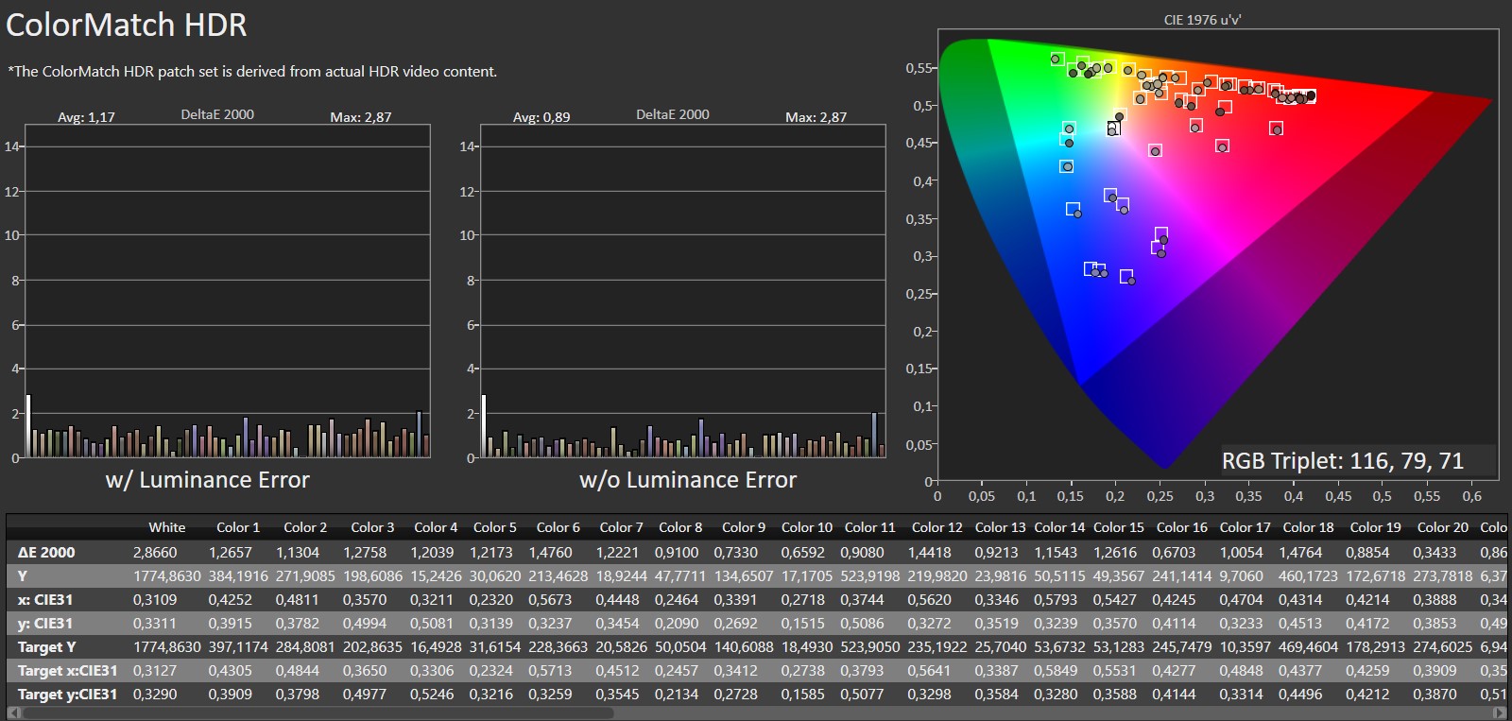Select the Color 2 column header
This screenshot has width=1512, height=721.
point(304,527)
